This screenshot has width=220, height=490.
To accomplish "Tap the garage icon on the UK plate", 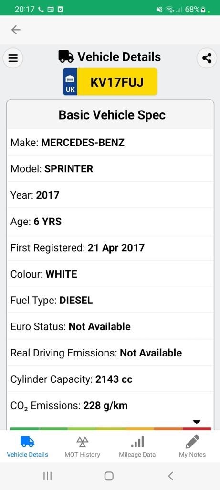I will click(x=70, y=79).
